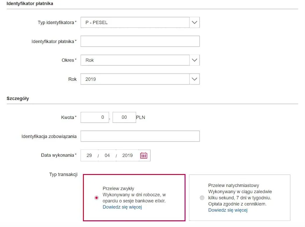
Task: Click the year field showing 2019 in date
Action: [127, 155]
